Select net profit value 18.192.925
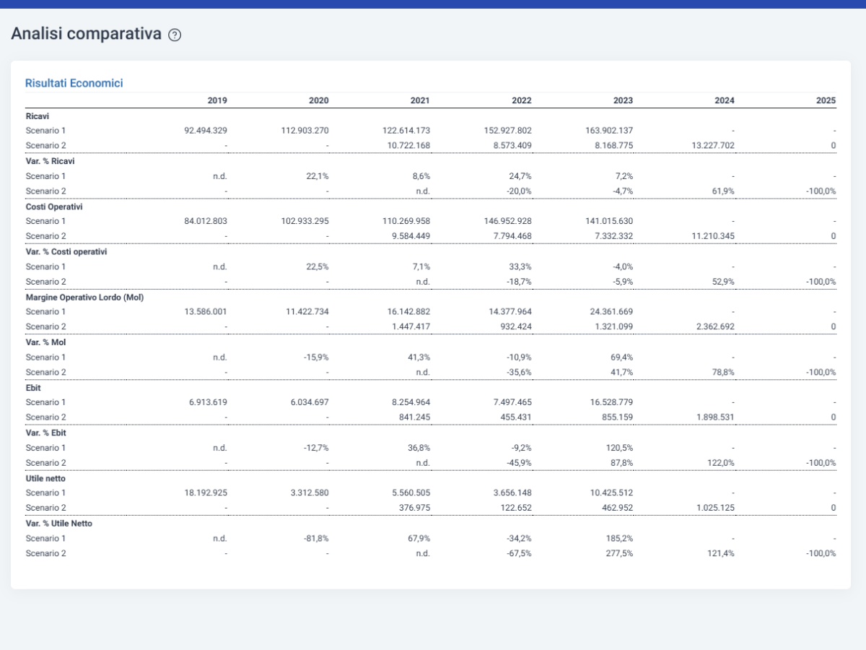Screen dimensions: 866x650 (206, 493)
